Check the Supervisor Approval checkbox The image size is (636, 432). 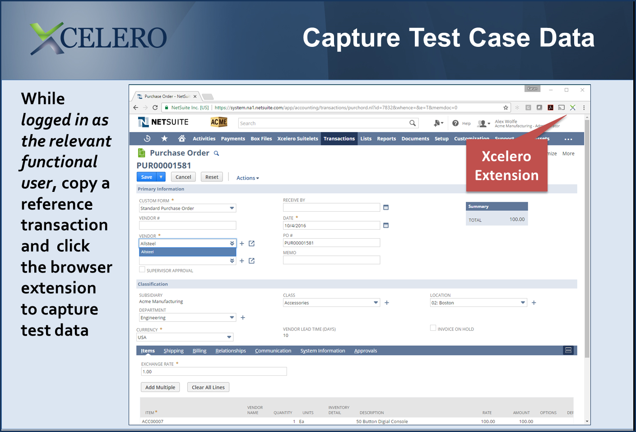(x=142, y=269)
